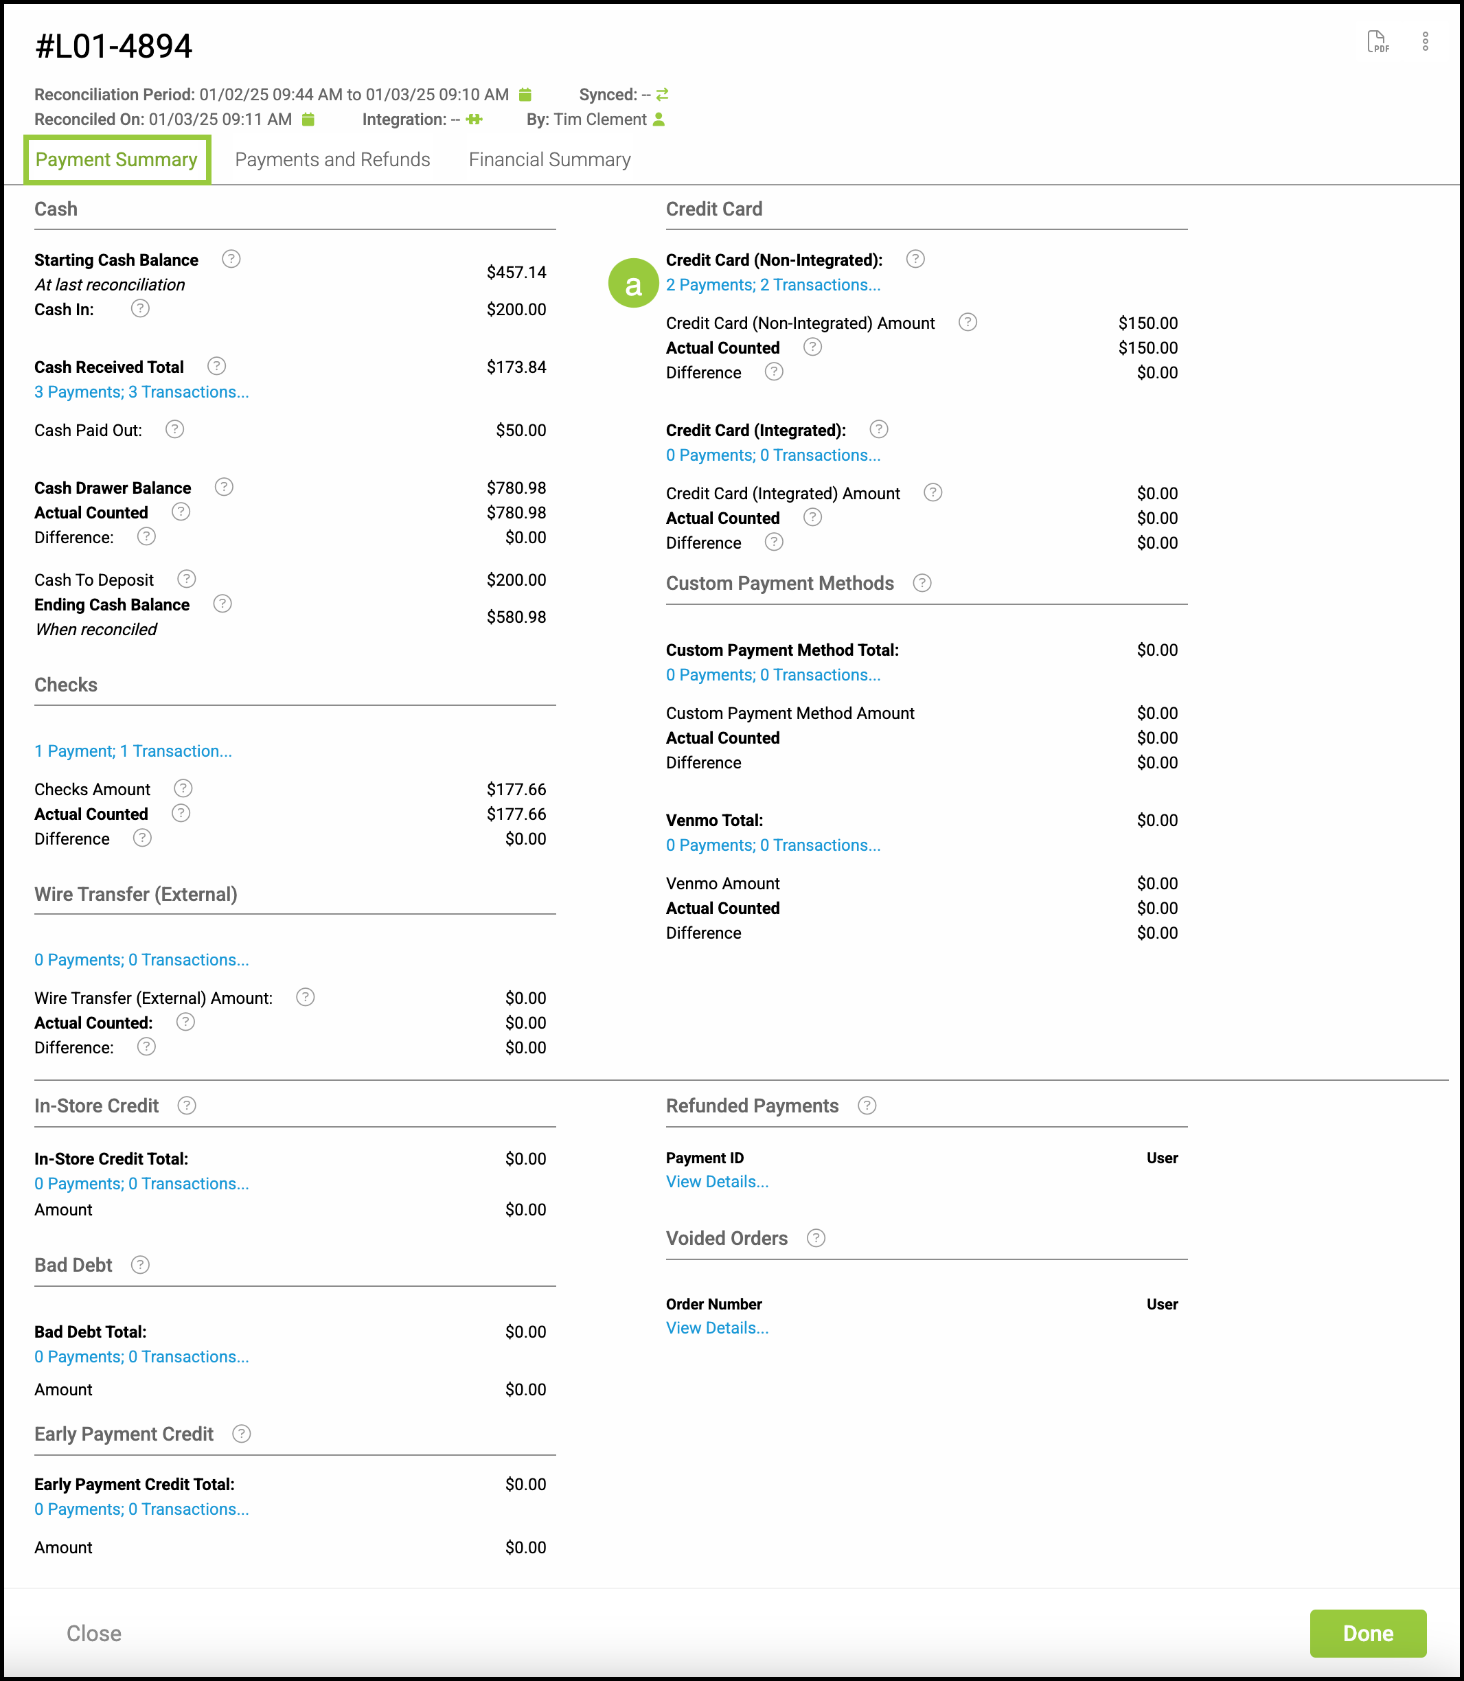
Task: Click the Integration puzzle icon
Action: coord(474,119)
